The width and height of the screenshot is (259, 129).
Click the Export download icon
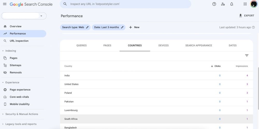tap(241, 16)
